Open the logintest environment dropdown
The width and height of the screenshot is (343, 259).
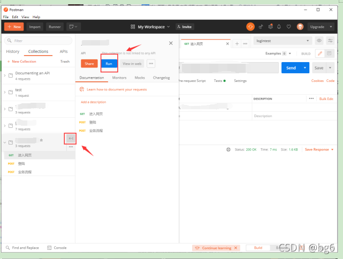[283, 41]
